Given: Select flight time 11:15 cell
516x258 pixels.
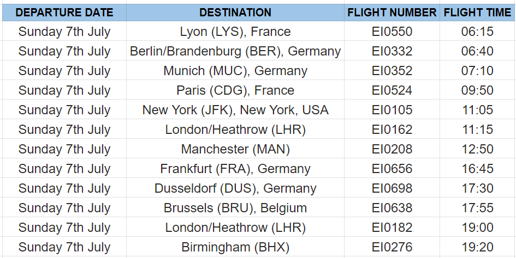Looking at the screenshot, I should click(477, 130).
